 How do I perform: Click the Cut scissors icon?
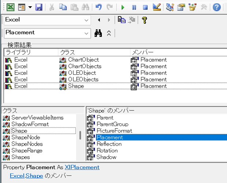coord(52,7)
